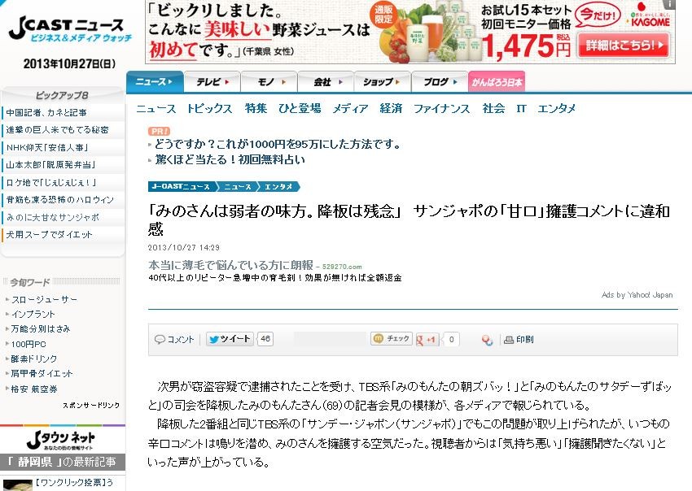Open the がんばろう日本 pink tab
692x491 pixels.
[x=497, y=82]
